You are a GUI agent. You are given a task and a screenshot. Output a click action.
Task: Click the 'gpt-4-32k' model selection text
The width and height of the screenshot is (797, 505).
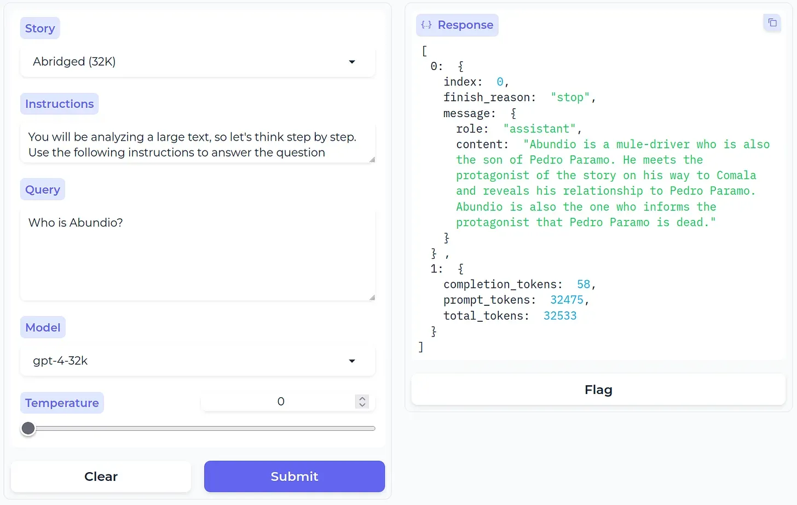click(60, 361)
